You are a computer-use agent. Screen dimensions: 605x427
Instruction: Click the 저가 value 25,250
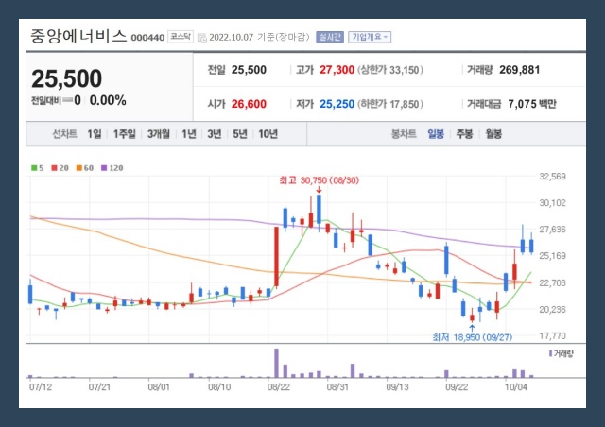pyautogui.click(x=337, y=104)
